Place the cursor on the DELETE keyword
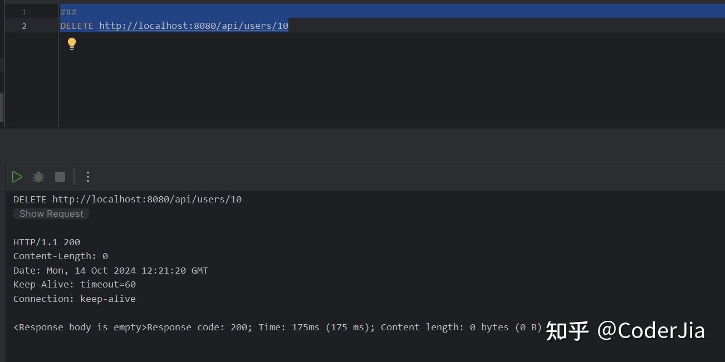The height and width of the screenshot is (362, 725). point(77,26)
